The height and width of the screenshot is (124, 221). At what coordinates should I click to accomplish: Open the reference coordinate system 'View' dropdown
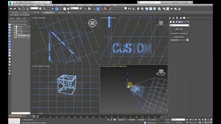pos(75,8)
